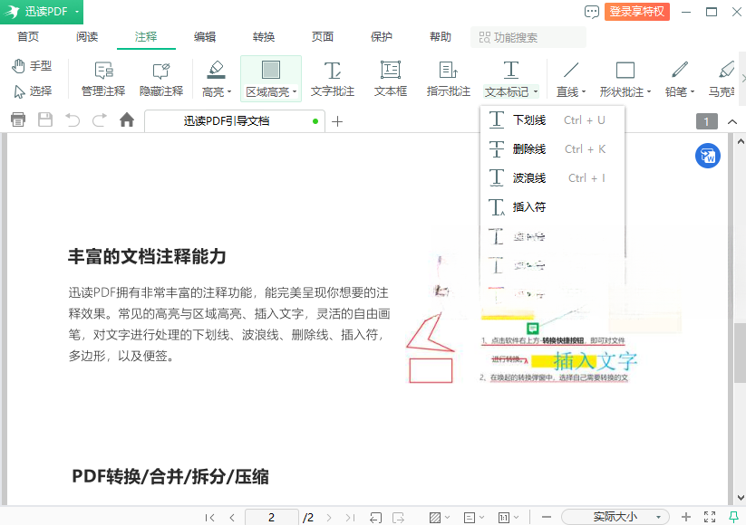Click the print icon
Screen dimensions: 746x525
18,119
